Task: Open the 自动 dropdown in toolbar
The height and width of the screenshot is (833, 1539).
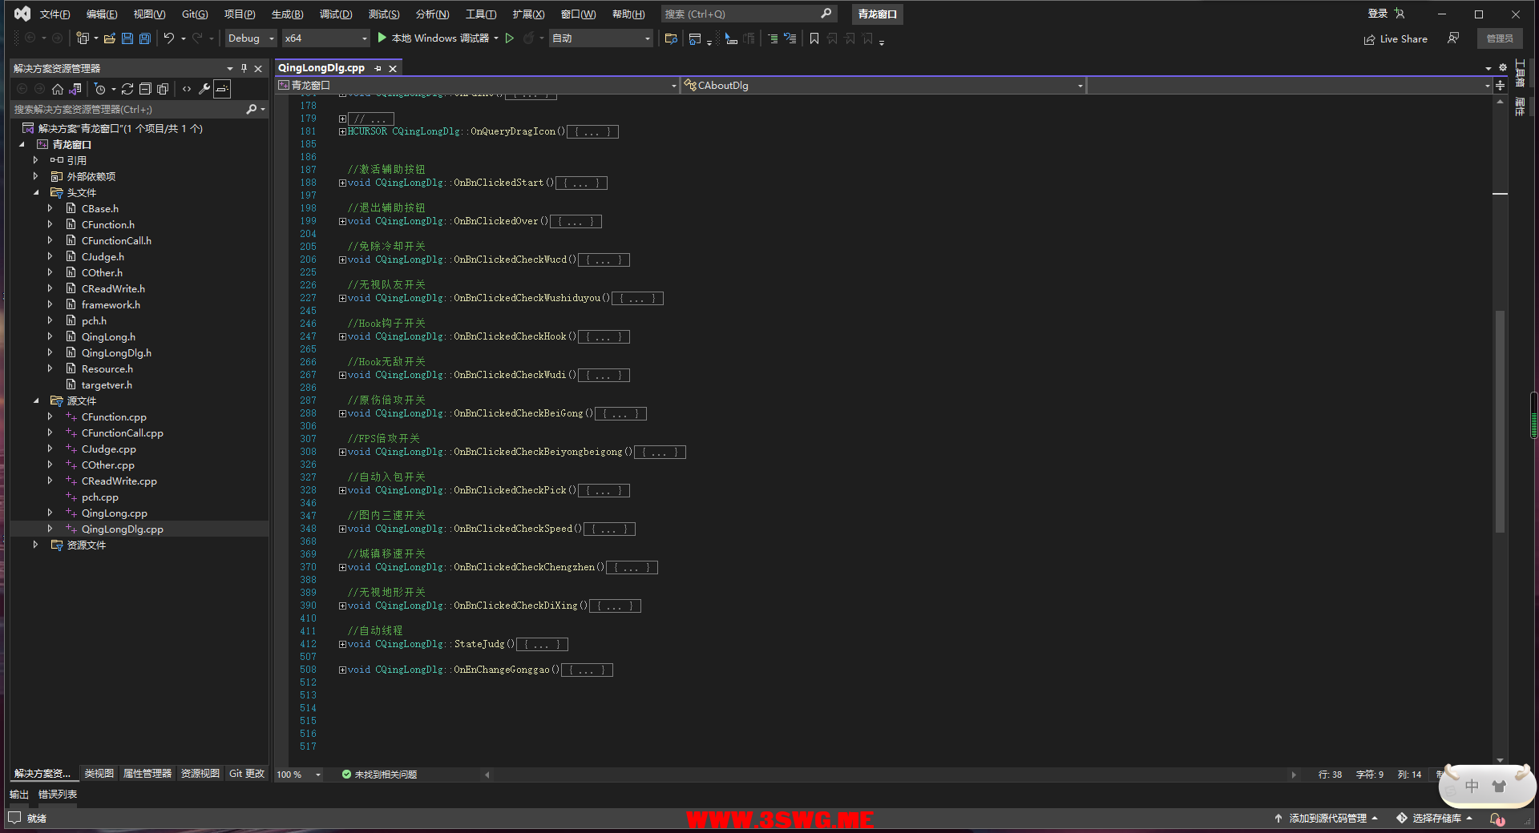Action: 601,38
